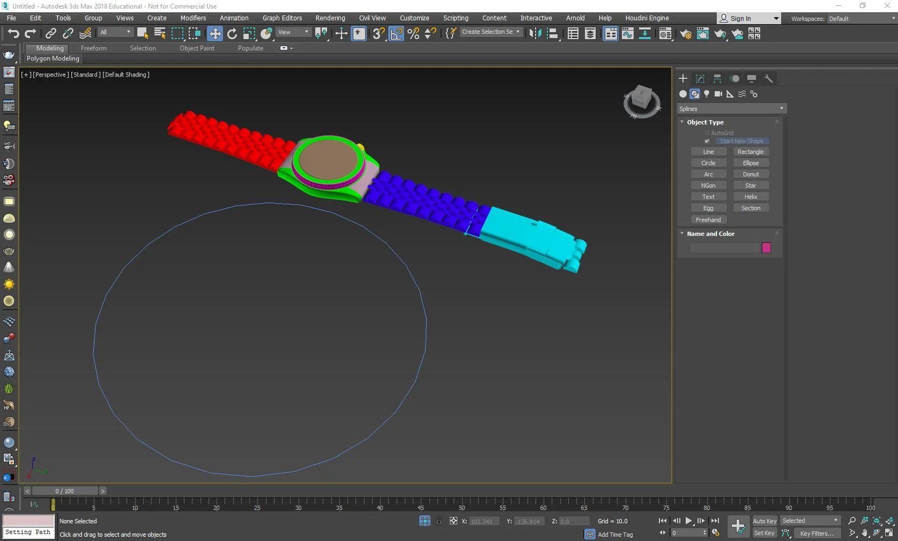Image resolution: width=898 pixels, height=541 pixels.
Task: Toggle Percent Snap icon
Action: click(x=413, y=34)
